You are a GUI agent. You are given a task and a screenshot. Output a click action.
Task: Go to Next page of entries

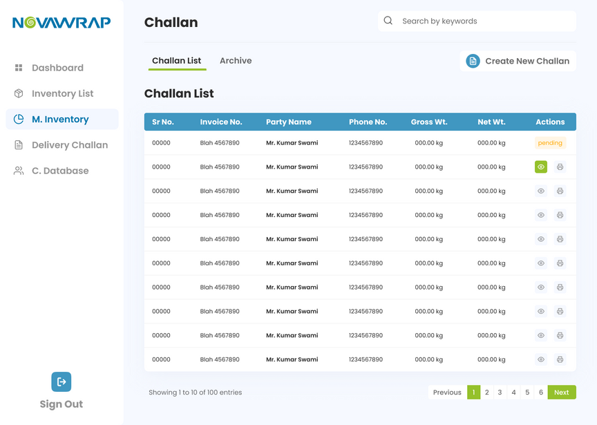561,393
